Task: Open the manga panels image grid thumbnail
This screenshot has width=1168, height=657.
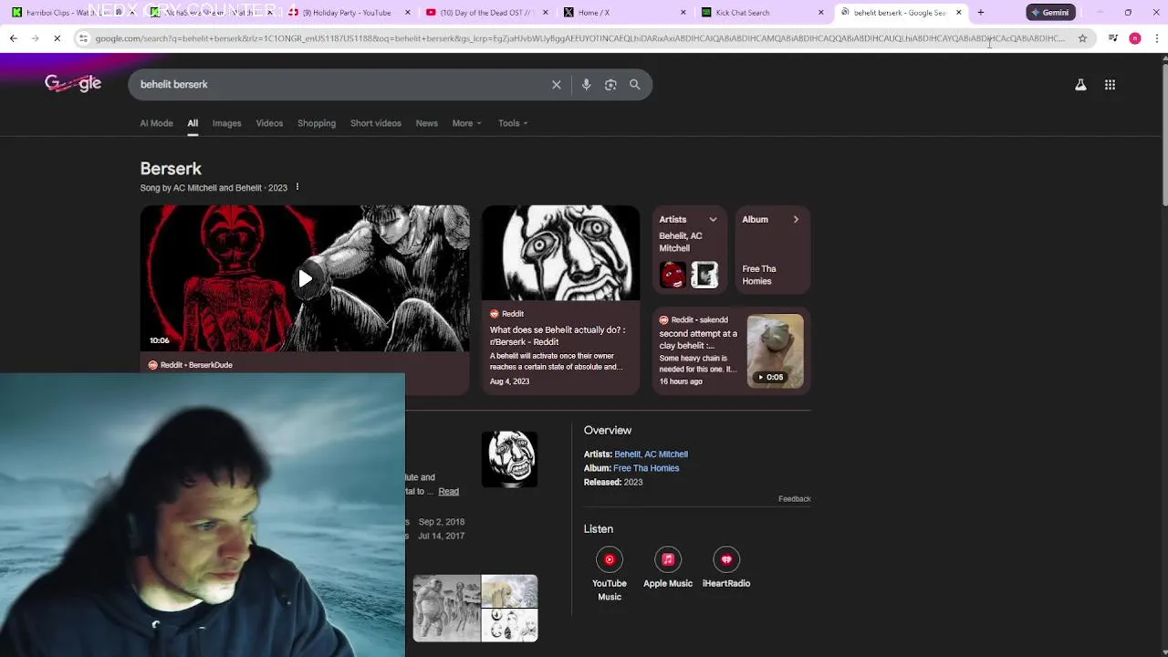Action: (x=475, y=609)
